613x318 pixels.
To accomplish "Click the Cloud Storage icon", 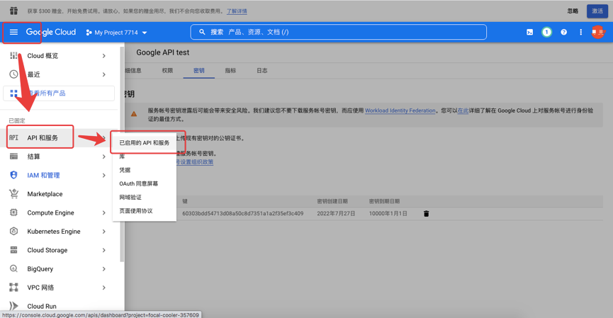I will click(13, 250).
